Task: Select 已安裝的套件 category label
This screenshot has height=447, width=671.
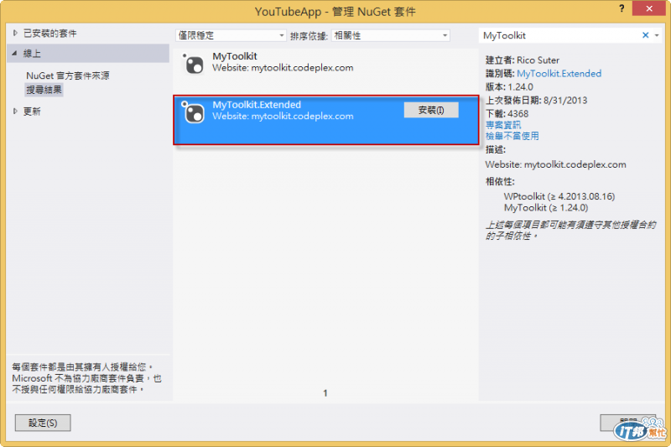Action: point(50,34)
